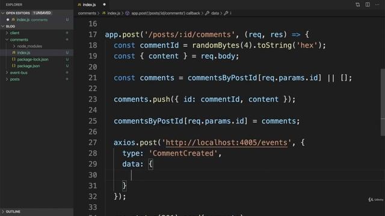The height and width of the screenshot is (216, 385).
Task: Click the closing brace on line 31
Action: (x=125, y=185)
